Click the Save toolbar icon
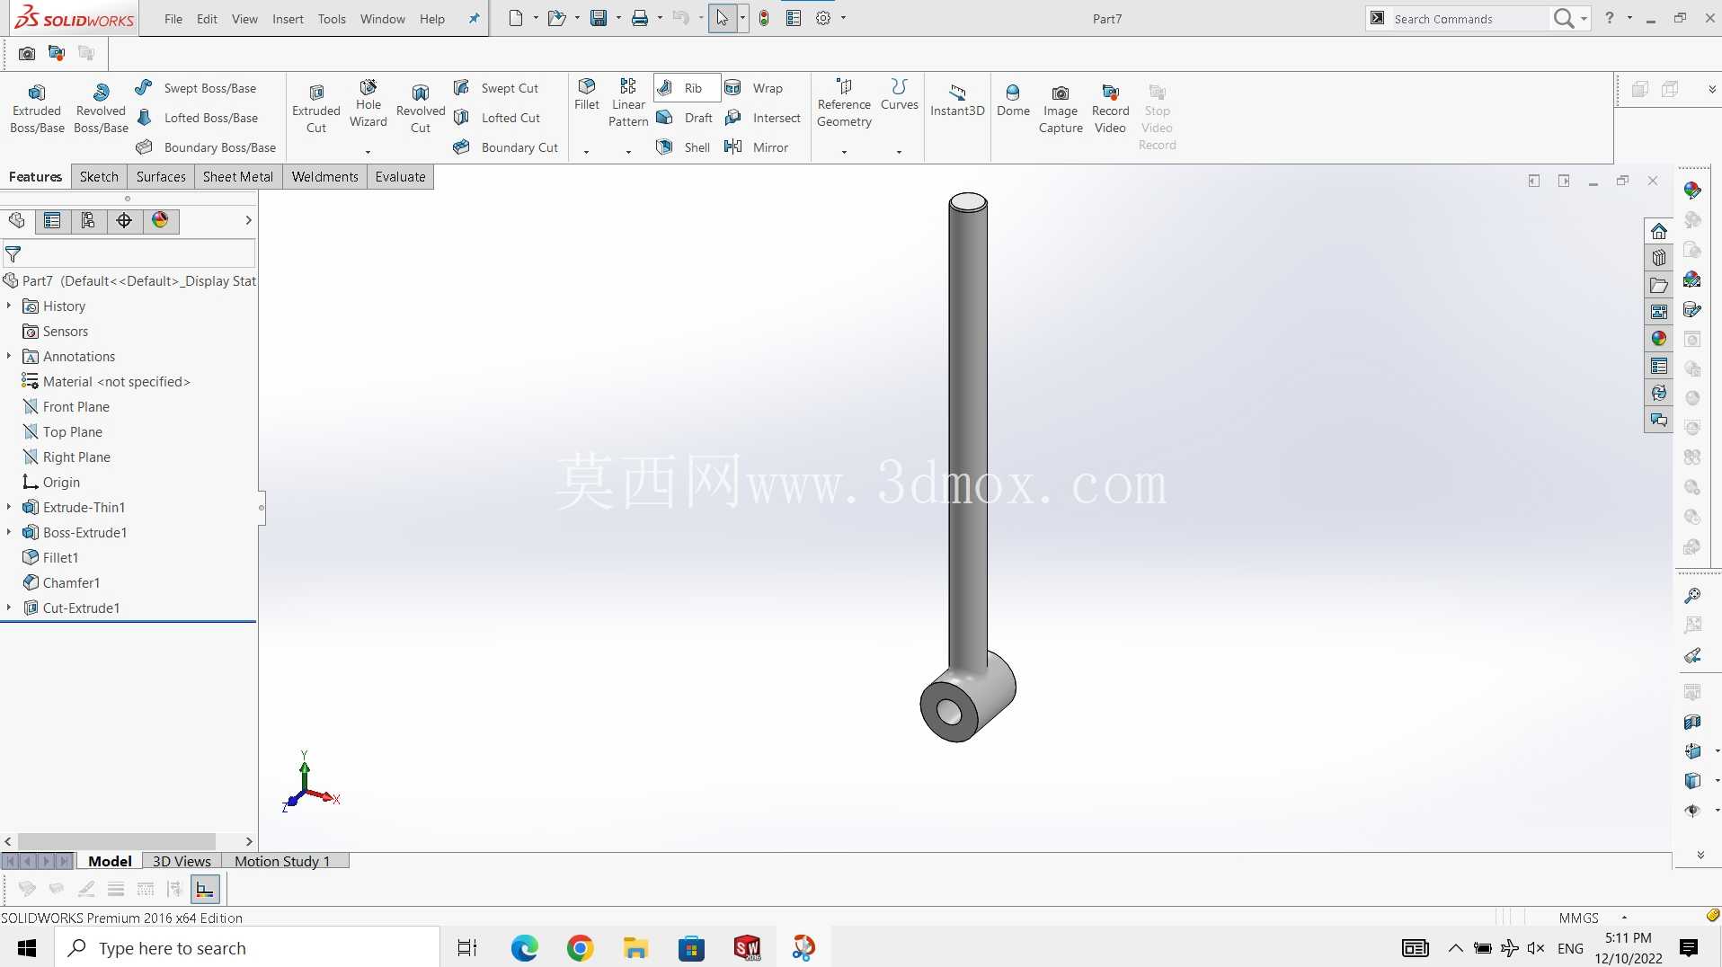This screenshot has width=1722, height=967. coord(599,18)
